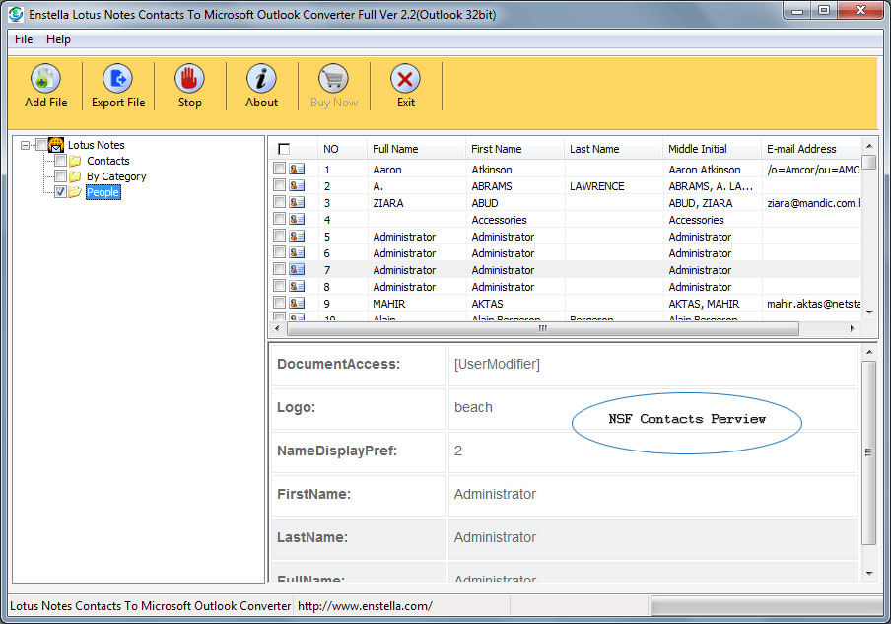Click contact card icon in row 9
Image resolution: width=891 pixels, height=624 pixels.
coord(297,303)
